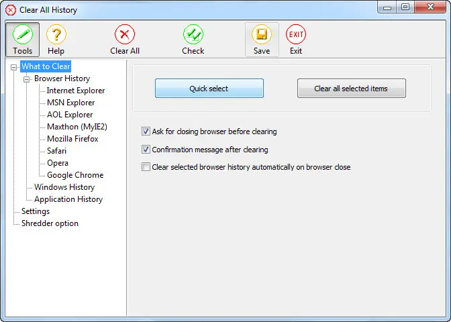Choose MSN Explorer tree entry
Image resolution: width=451 pixels, height=322 pixels.
(70, 103)
